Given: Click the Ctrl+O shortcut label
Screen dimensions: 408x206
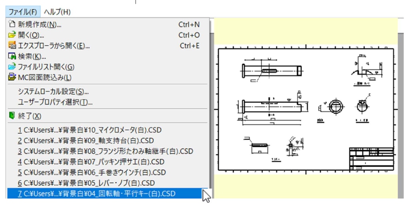Looking at the screenshot, I should (x=189, y=35).
